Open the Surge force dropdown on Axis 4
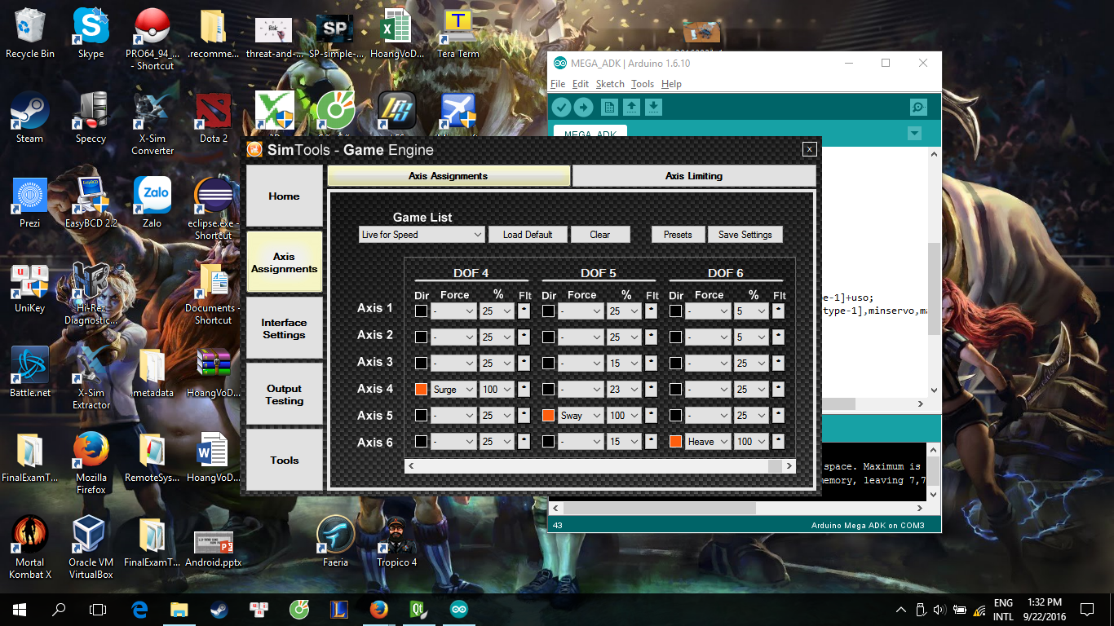Screen dimensions: 1114x626 coord(453,390)
